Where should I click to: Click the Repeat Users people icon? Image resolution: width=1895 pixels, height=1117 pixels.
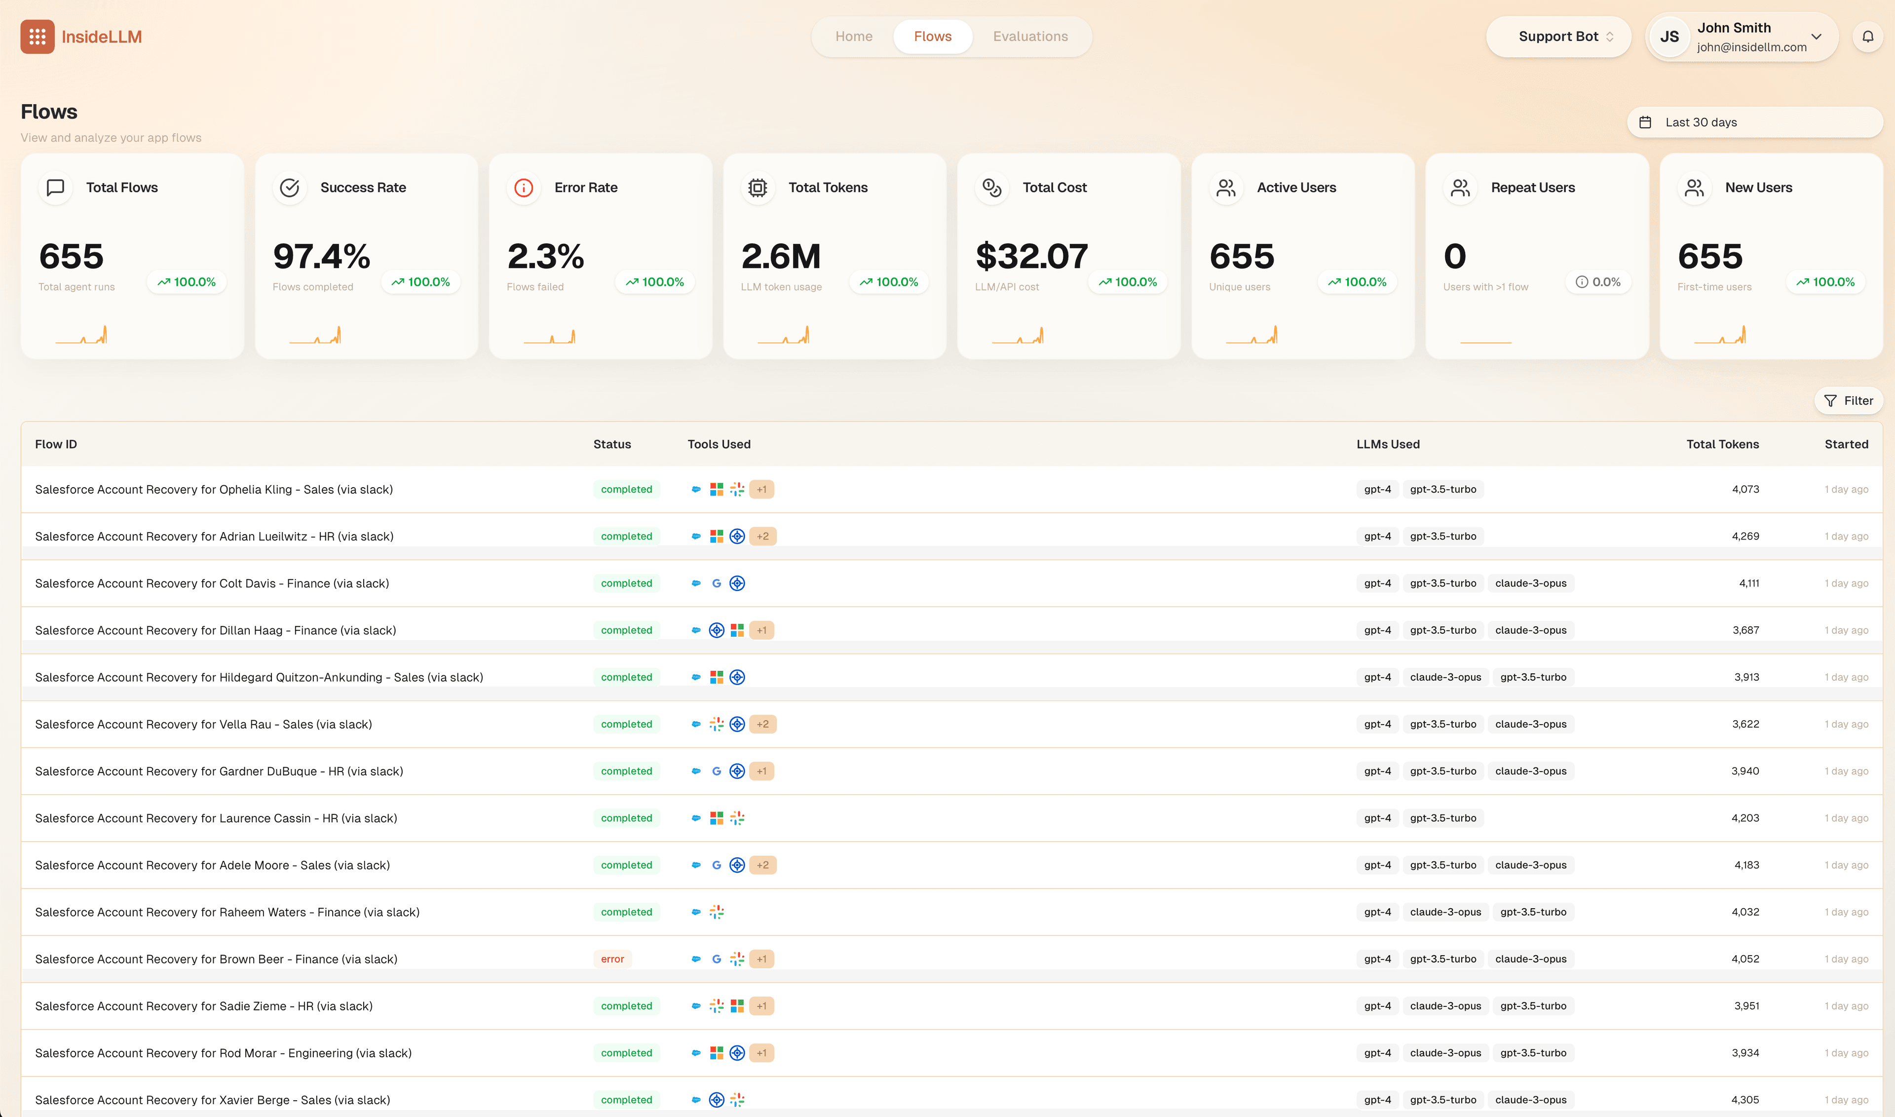tap(1460, 188)
